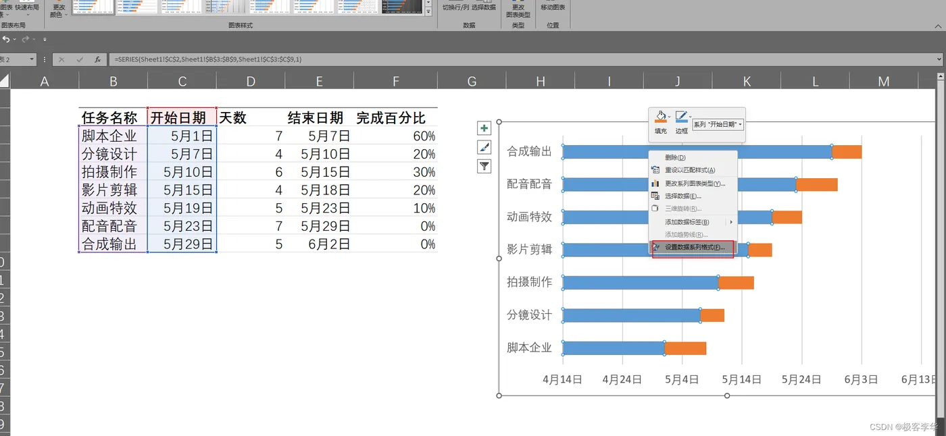Choose 设置数据系列格式 from context menu

pos(692,248)
